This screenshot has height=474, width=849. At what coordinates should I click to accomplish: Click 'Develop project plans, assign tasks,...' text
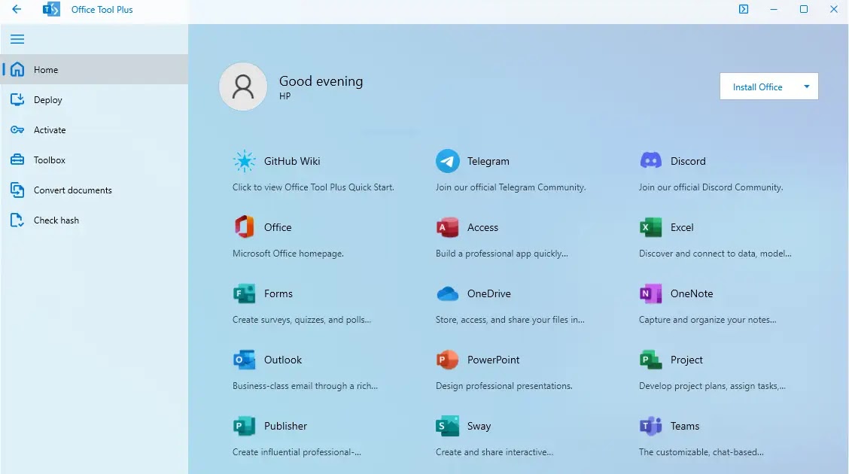tap(712, 386)
